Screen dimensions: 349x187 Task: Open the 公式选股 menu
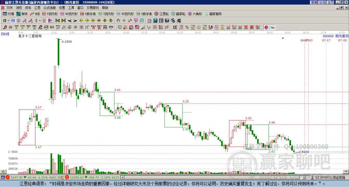pyautogui.click(x=50, y=8)
